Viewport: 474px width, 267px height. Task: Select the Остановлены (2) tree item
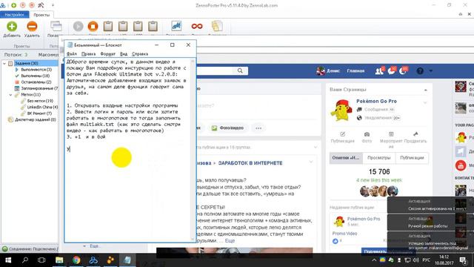coord(36,82)
